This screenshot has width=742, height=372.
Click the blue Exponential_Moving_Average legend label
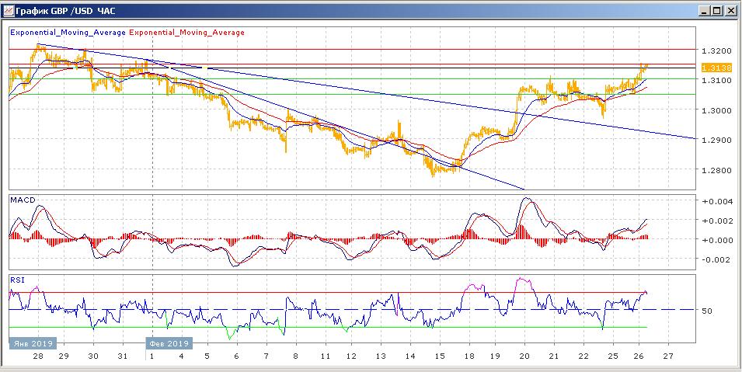(67, 33)
